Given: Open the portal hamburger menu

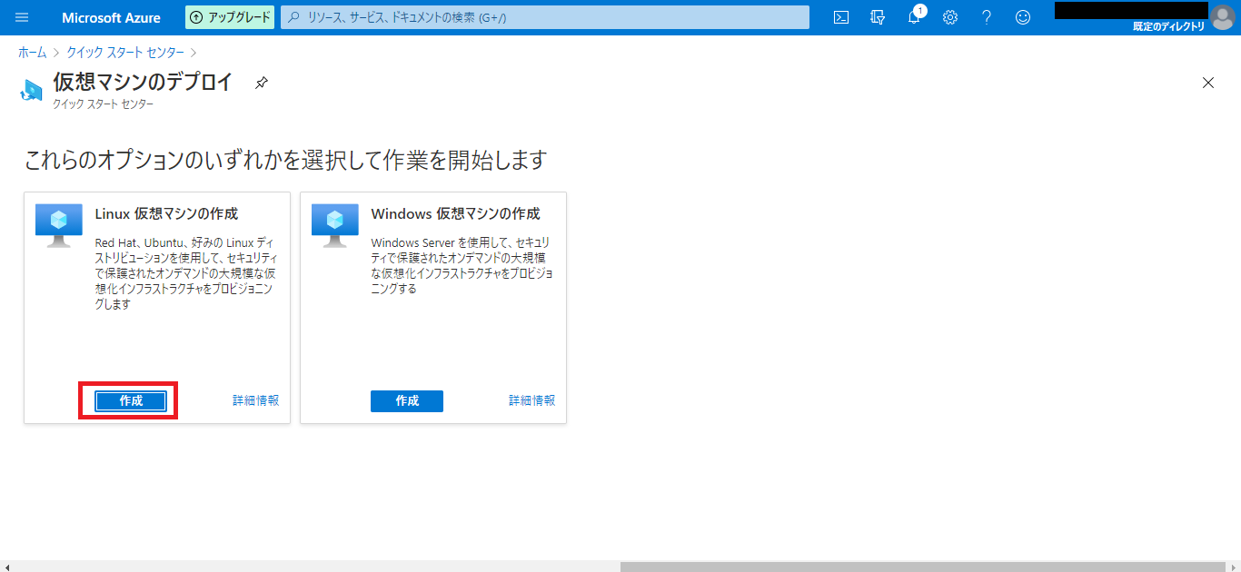Looking at the screenshot, I should point(22,17).
